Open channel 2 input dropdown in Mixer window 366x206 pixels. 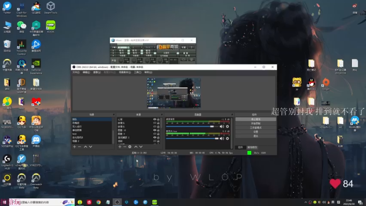(141, 47)
